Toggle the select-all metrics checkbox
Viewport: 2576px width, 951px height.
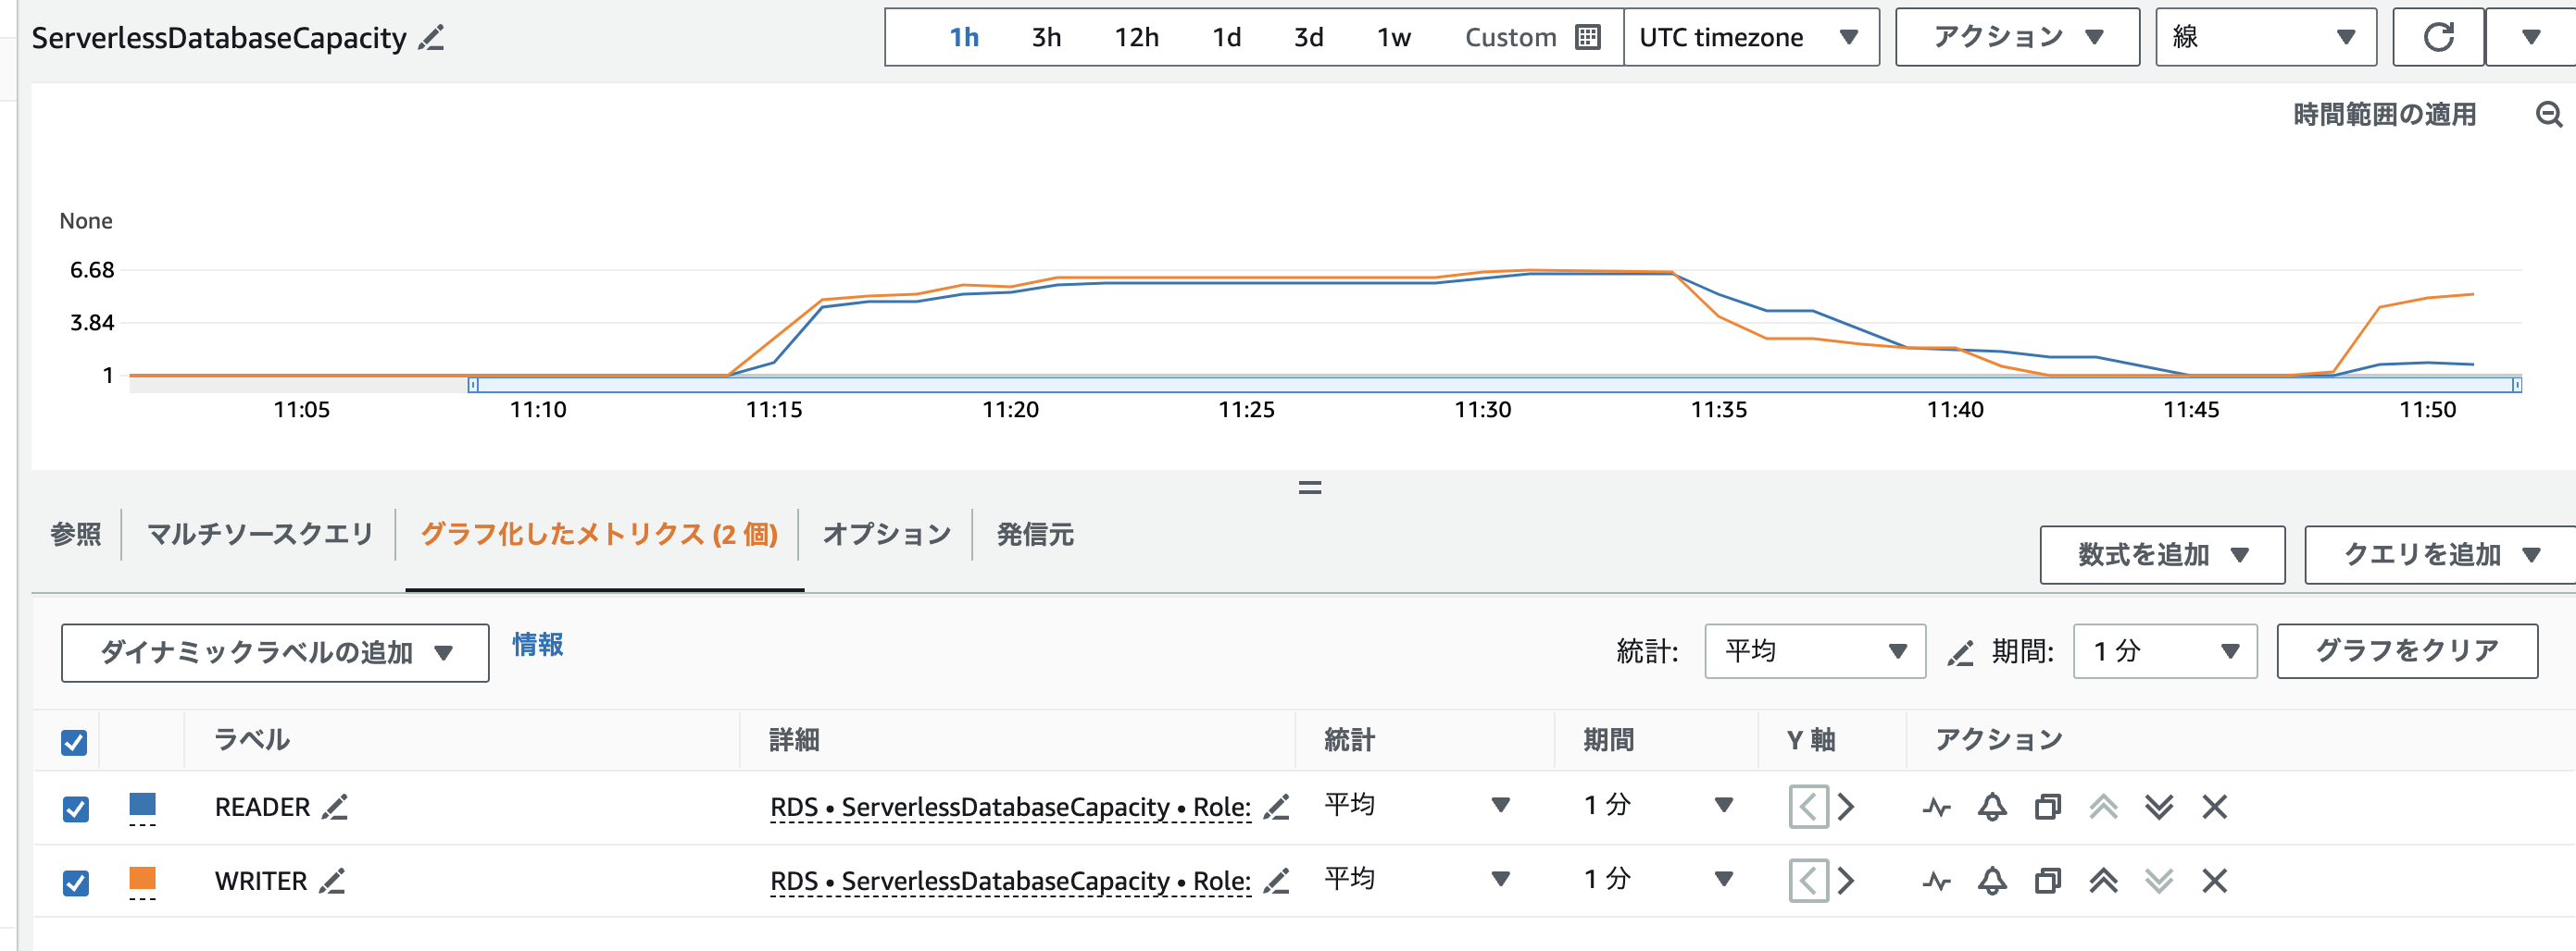tap(74, 742)
